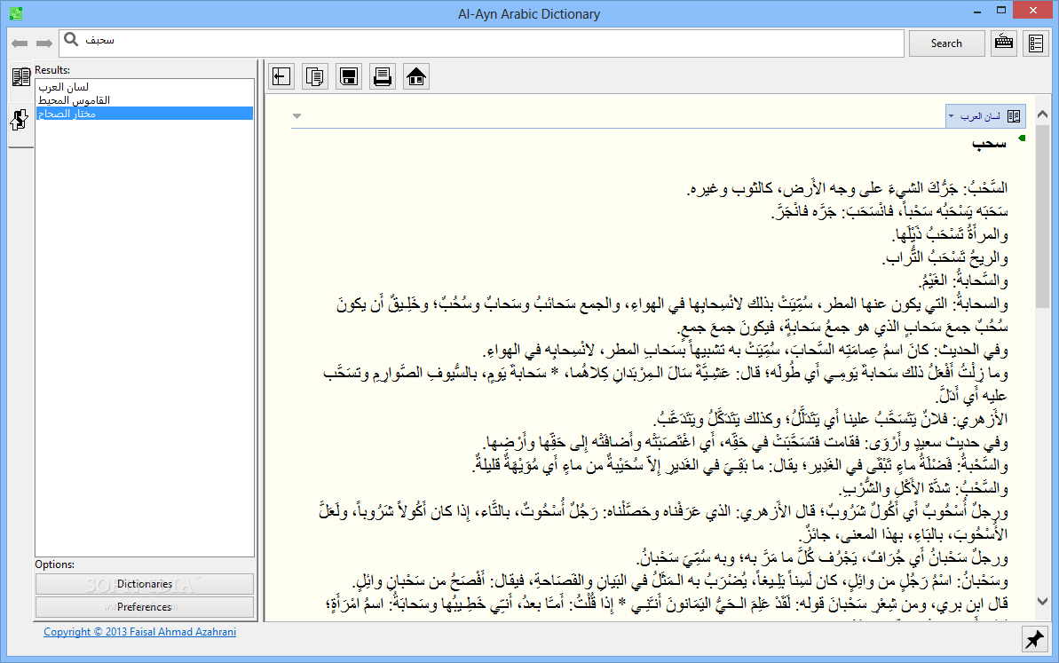Select the dictionary book sidebar icon
1059x663 pixels.
(x=21, y=77)
